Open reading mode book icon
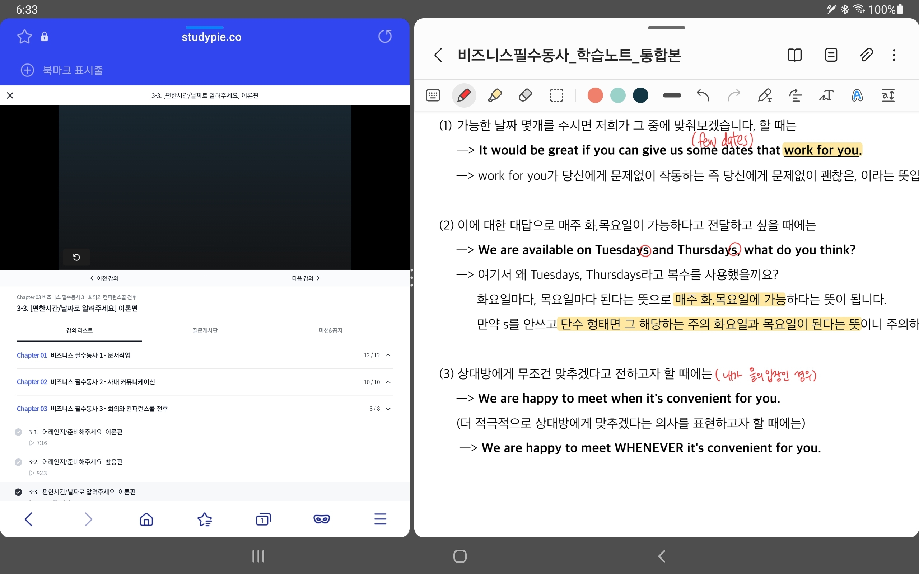Image resolution: width=919 pixels, height=574 pixels. coord(794,55)
